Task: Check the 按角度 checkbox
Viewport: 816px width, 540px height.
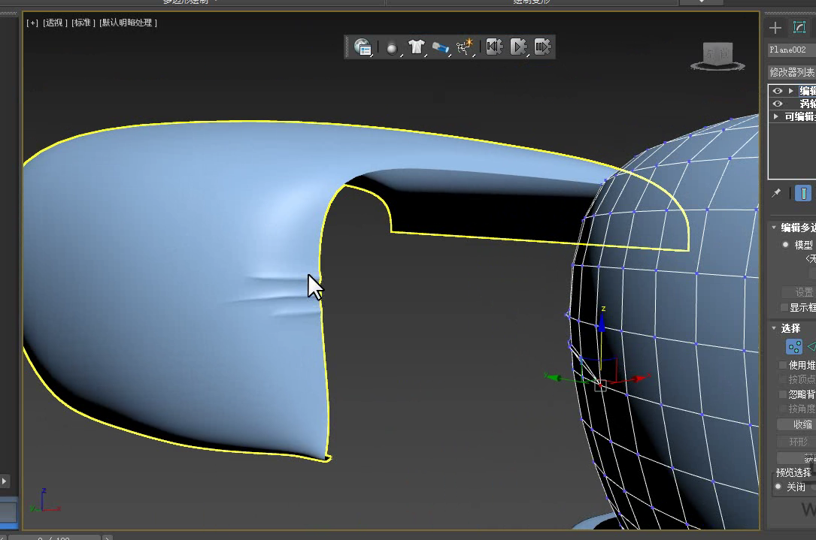Action: (x=783, y=409)
